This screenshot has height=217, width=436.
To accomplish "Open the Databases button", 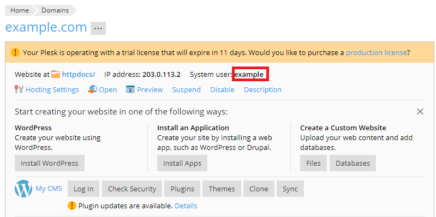I will click(x=353, y=163).
